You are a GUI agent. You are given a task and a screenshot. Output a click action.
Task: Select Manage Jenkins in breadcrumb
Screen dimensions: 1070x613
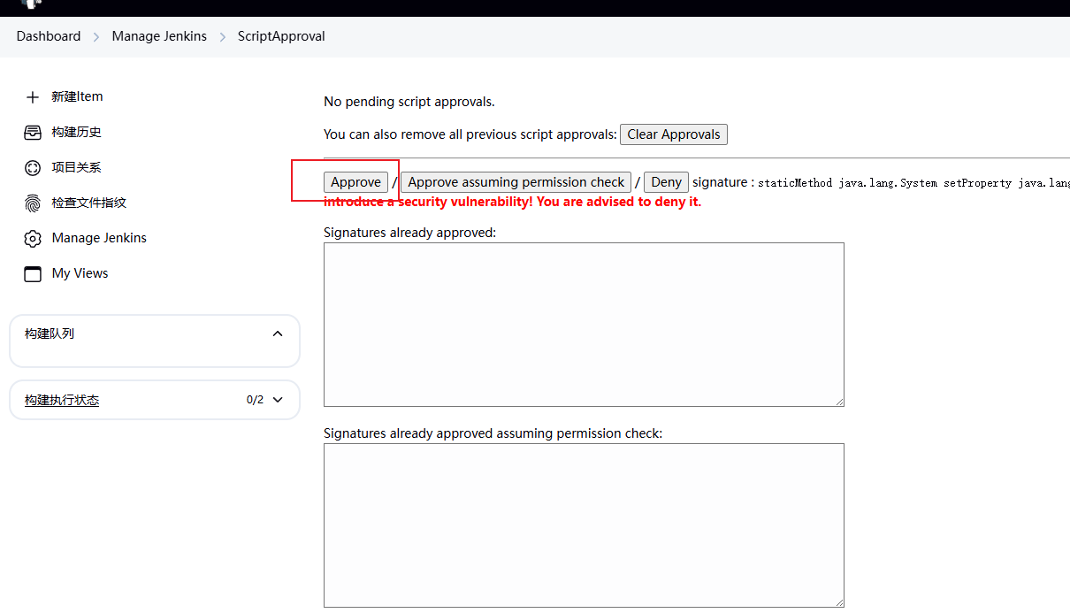point(159,36)
